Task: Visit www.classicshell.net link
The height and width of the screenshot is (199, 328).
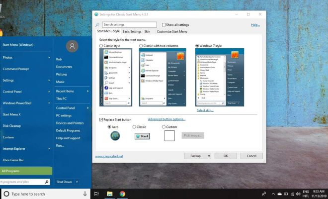Action: (109, 156)
